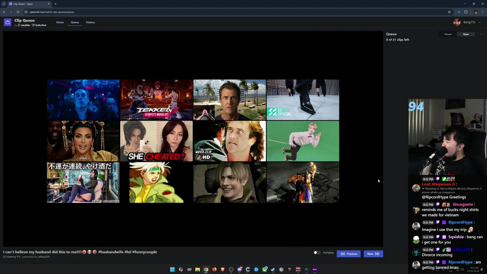Close the Clip Queue browser tab

pos(49,4)
